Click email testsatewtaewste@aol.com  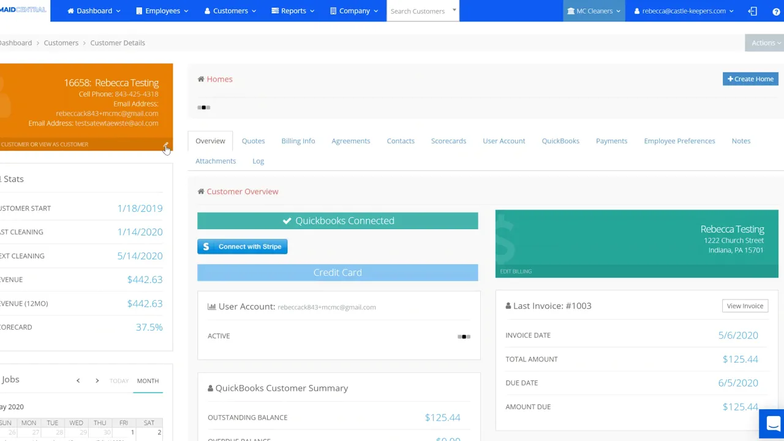(x=116, y=123)
